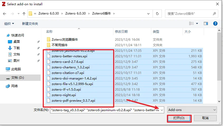Cancel with the 取消 button
This screenshot has width=223, height=126.
pyautogui.click(x=205, y=118)
